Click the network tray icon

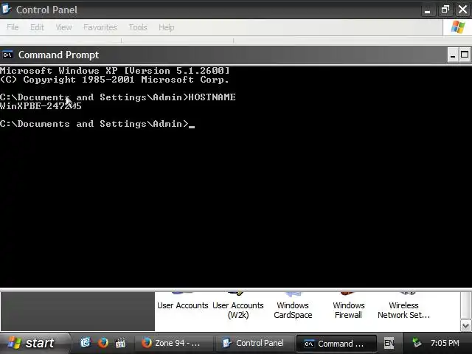(x=417, y=343)
